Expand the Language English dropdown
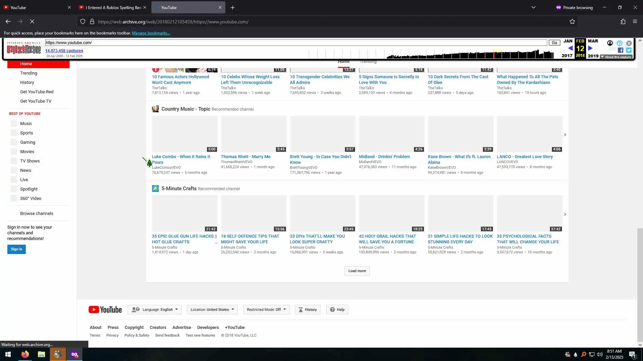The width and height of the screenshot is (643, 361). click(154, 310)
